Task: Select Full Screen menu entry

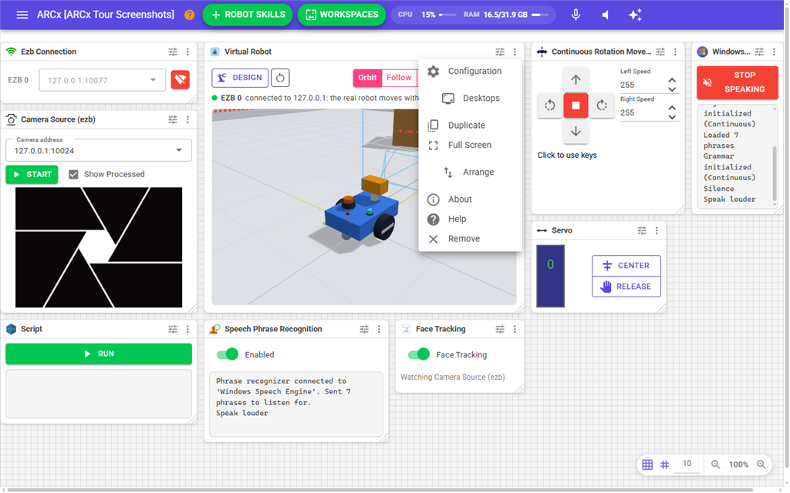Action: pyautogui.click(x=470, y=145)
